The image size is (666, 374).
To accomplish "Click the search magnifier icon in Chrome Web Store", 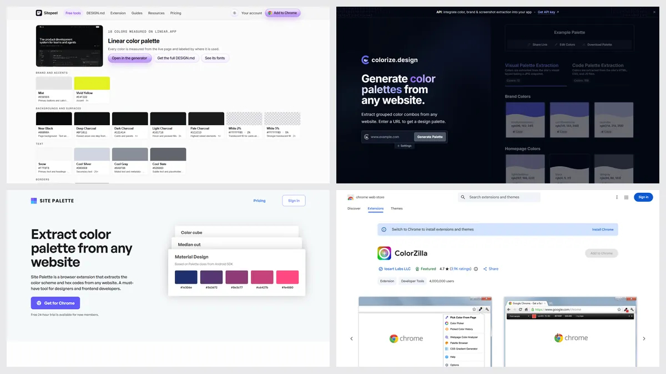I will click(x=463, y=197).
